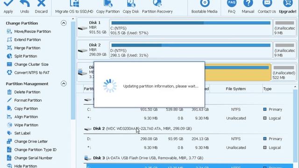Collapse the Partition Management section
This screenshot has width=299, height=168.
pos(64,84)
